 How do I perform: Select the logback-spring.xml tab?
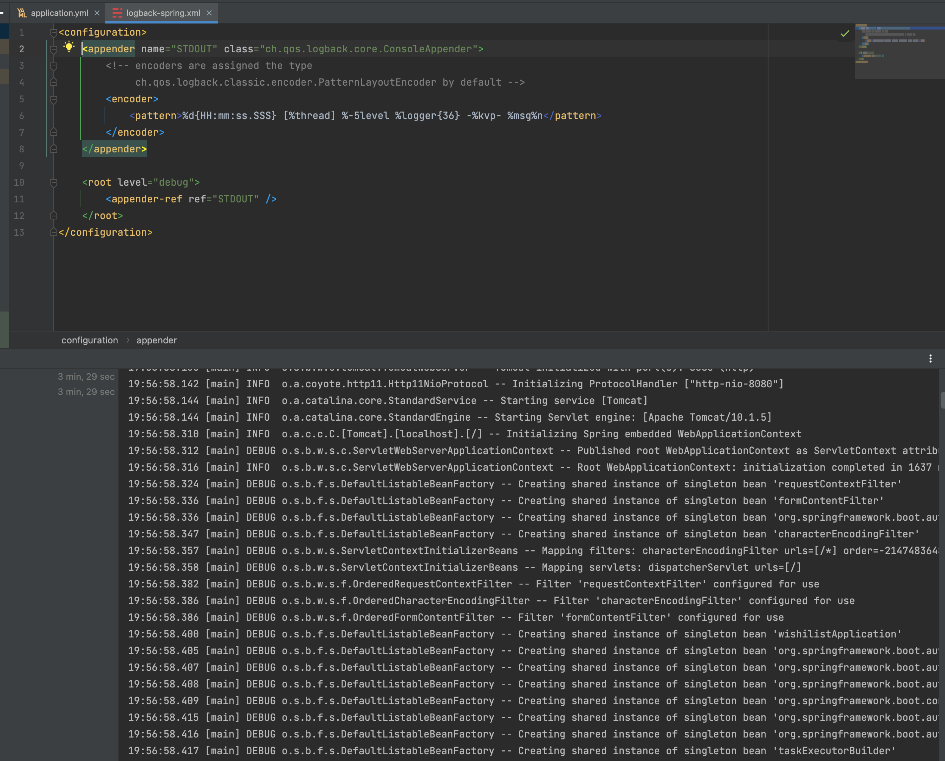pos(163,13)
